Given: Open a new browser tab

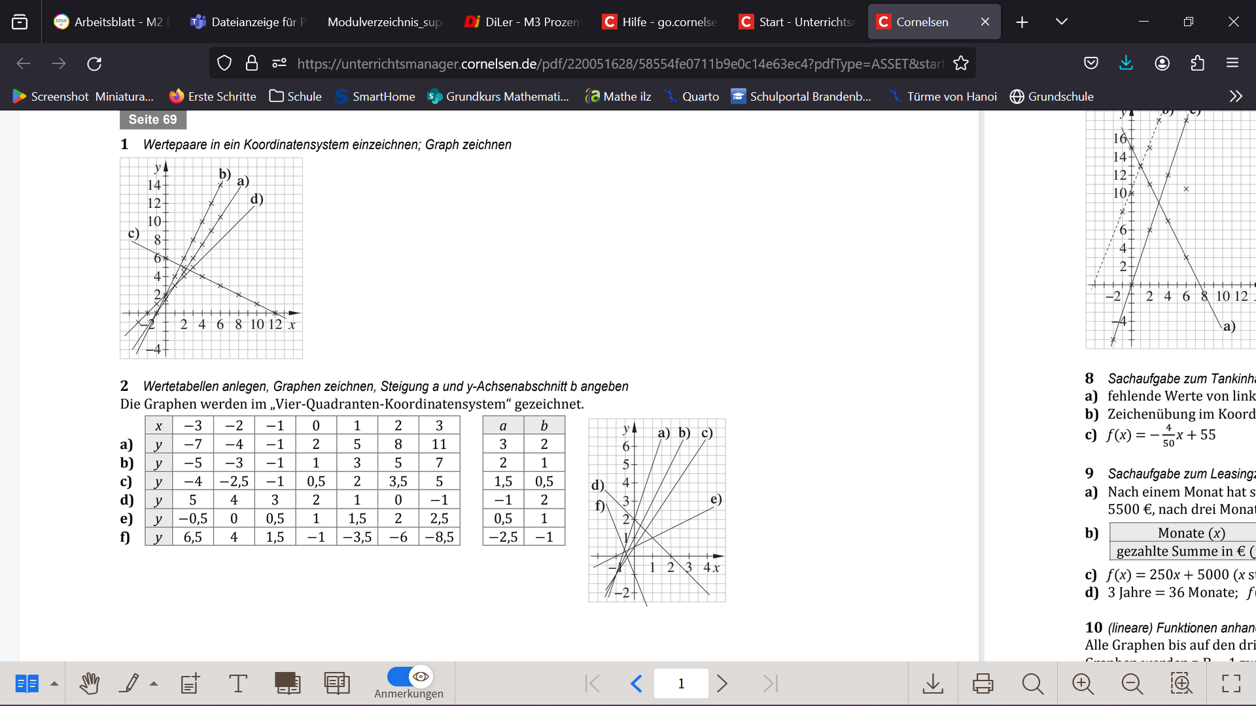Looking at the screenshot, I should tap(1022, 22).
